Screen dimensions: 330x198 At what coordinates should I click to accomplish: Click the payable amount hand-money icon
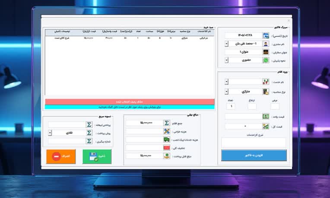[x=166, y=156]
